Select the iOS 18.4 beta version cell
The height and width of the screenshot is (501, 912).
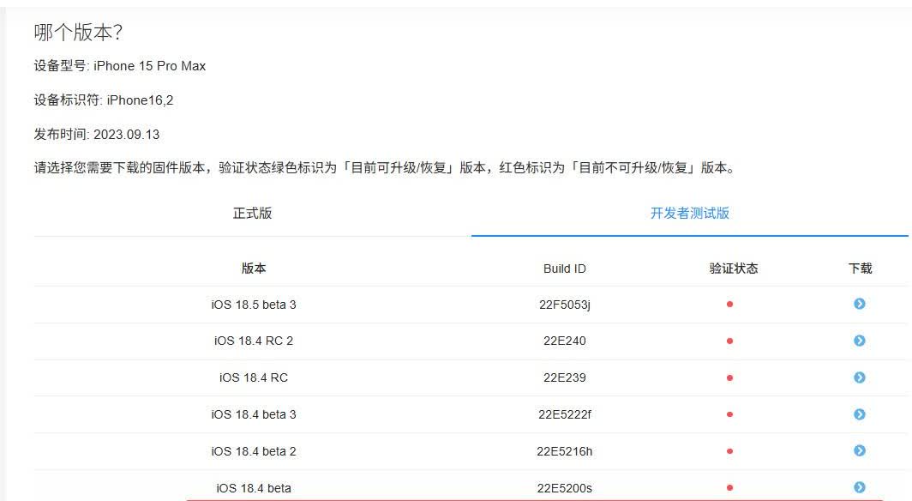pos(254,488)
